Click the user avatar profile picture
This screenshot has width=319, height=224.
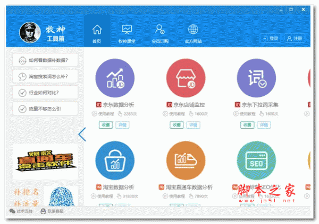click(30, 33)
